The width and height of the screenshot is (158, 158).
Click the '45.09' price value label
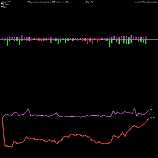point(152,118)
